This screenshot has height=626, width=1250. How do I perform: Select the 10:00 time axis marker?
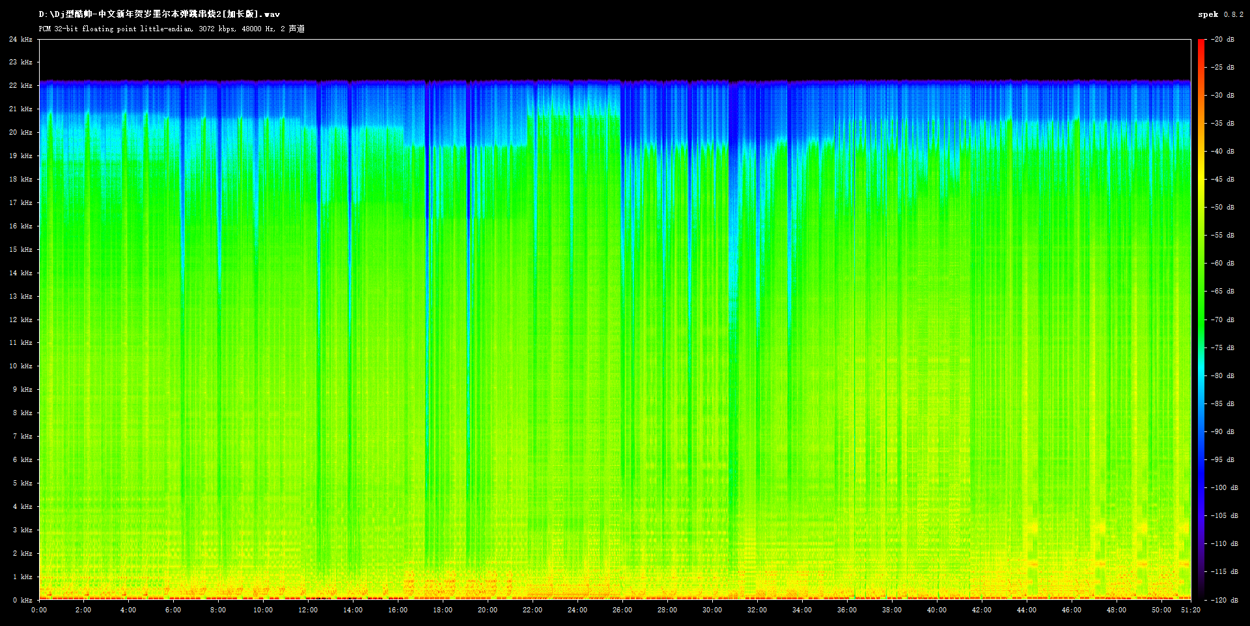pyautogui.click(x=263, y=610)
